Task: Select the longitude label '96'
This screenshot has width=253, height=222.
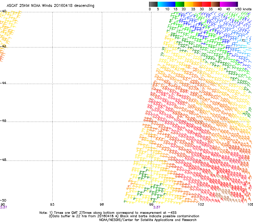Action: (x=102, y=205)
